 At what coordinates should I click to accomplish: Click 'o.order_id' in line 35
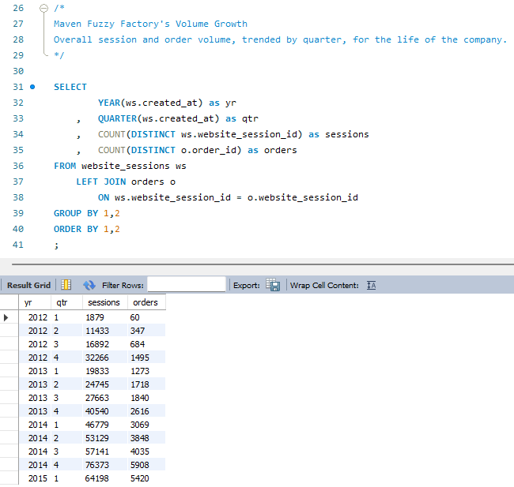(x=209, y=150)
